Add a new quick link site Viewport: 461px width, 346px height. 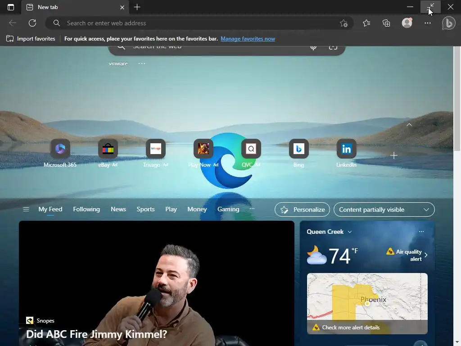point(393,155)
